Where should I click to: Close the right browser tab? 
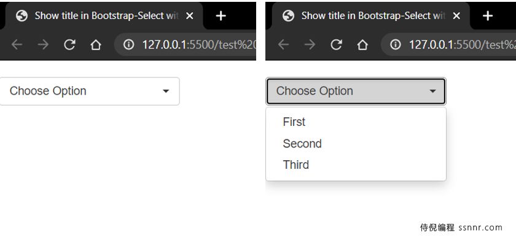point(456,15)
